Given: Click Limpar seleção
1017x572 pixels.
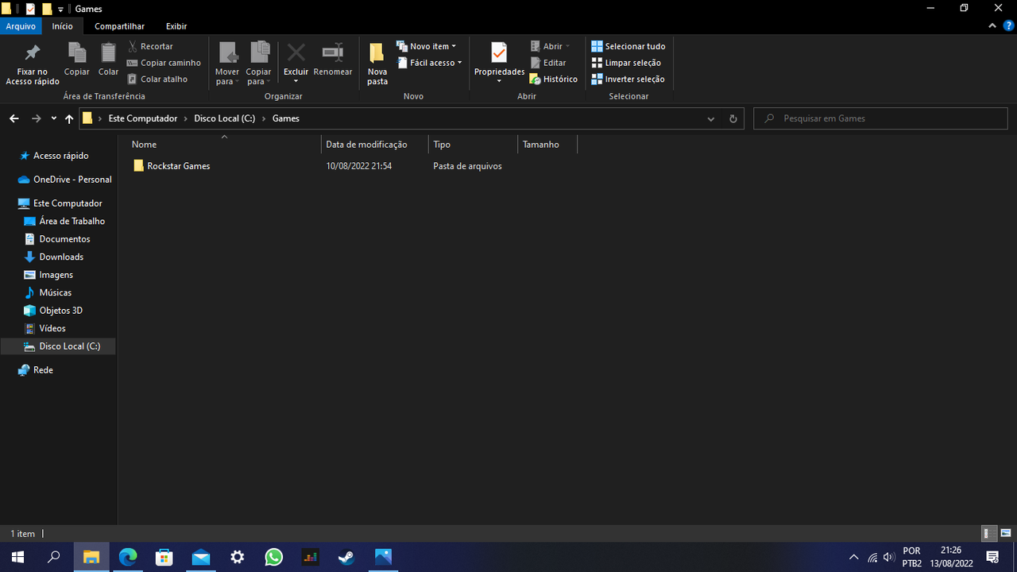Looking at the screenshot, I should click(x=626, y=63).
